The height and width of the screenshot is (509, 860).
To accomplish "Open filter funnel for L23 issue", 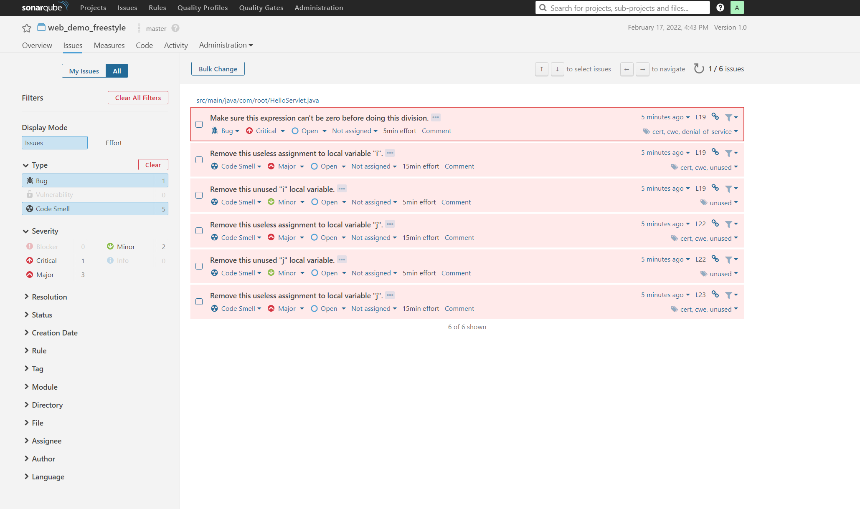I will point(731,295).
